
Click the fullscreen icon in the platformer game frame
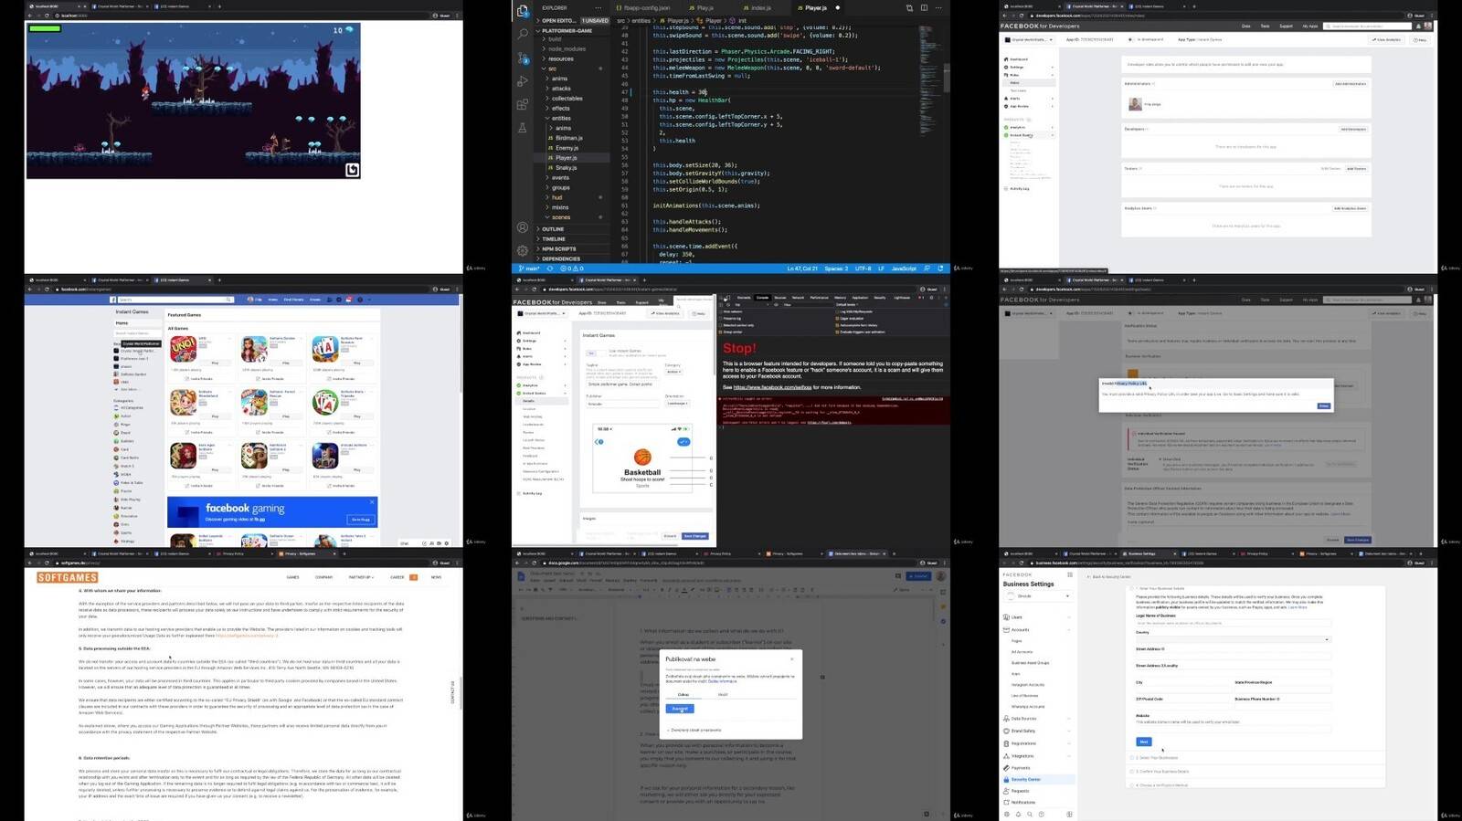click(x=352, y=170)
